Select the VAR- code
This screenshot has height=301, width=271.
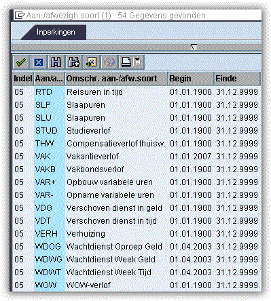coord(44,195)
